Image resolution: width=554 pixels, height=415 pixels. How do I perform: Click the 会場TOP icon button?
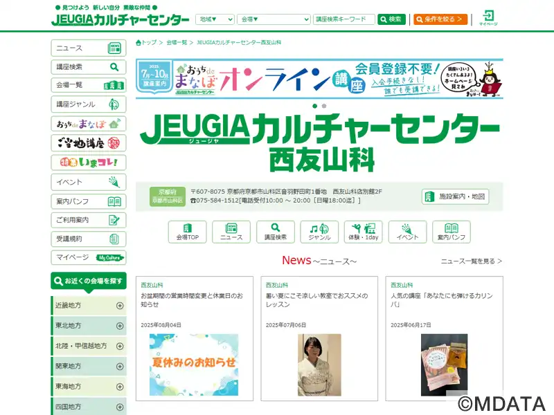click(x=187, y=232)
